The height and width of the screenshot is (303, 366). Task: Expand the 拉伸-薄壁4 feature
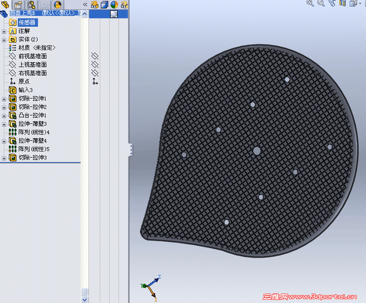4,141
